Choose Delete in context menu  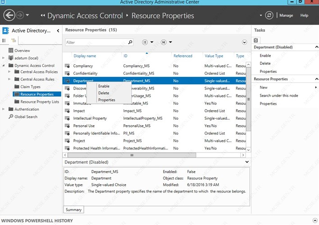coord(104,93)
